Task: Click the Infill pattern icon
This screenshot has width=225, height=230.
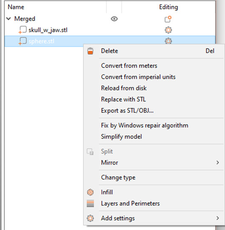Action: (90, 192)
